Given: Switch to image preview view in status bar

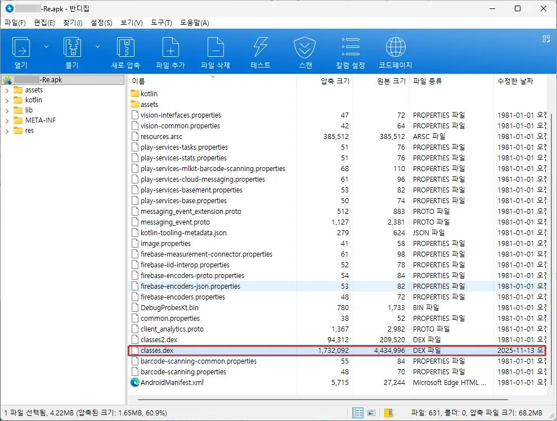Looking at the screenshot, I should click(371, 413).
